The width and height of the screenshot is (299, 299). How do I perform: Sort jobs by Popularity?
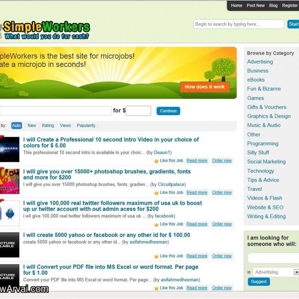click(86, 126)
